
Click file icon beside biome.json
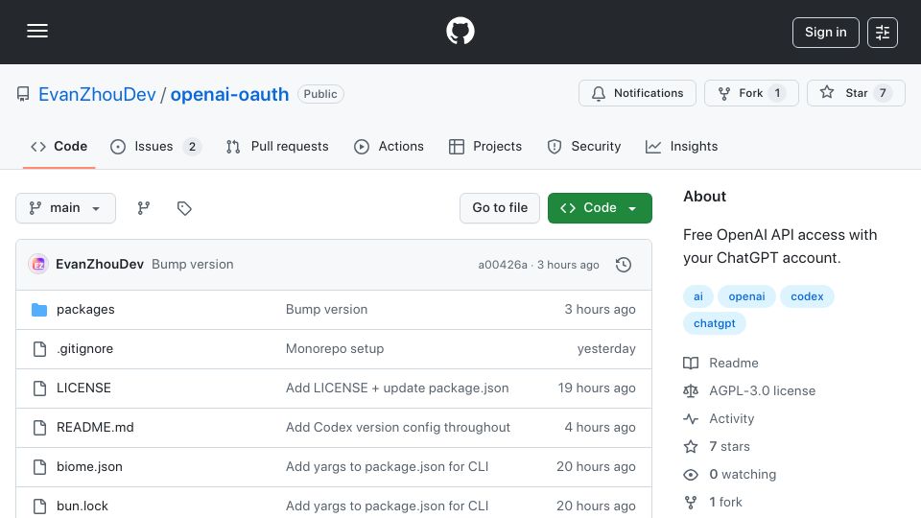[x=39, y=467]
